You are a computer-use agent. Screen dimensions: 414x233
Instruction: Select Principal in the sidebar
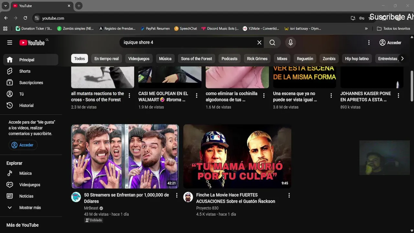(x=31, y=60)
